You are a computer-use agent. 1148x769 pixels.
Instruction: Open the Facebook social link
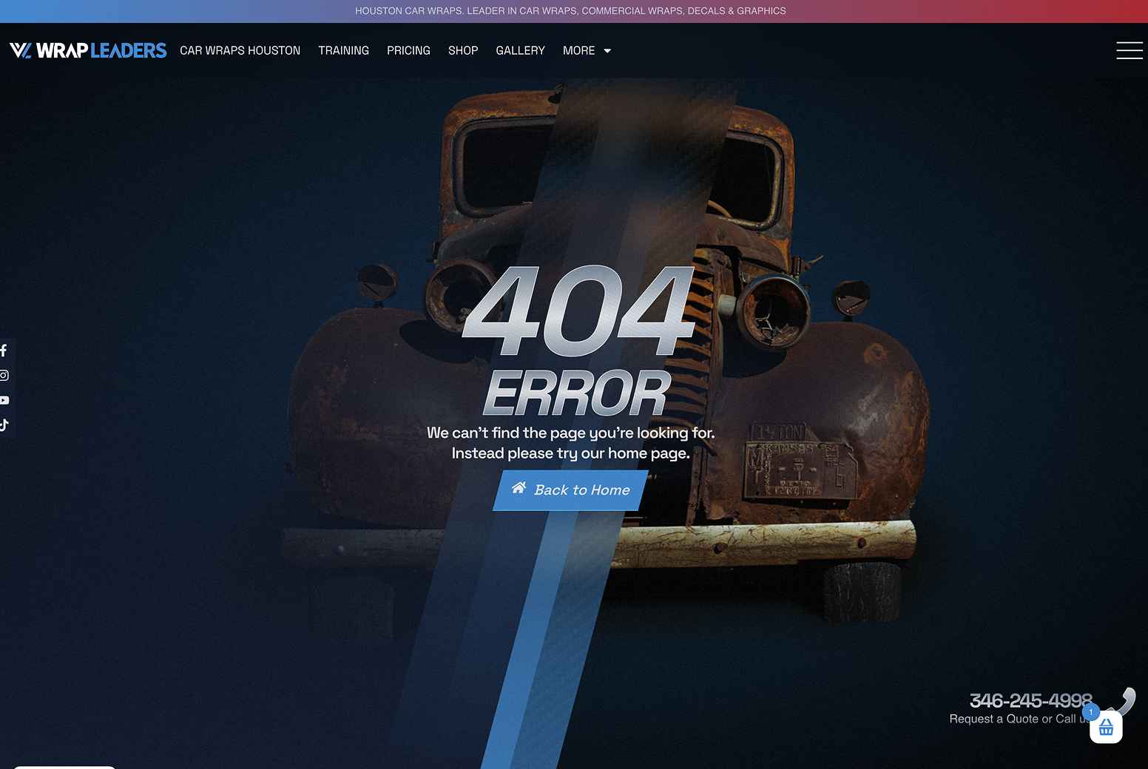4,350
